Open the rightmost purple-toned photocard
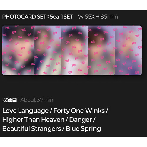147x147 pixels. pos(128,50)
